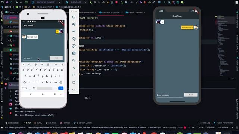The width and height of the screenshot is (239, 134).
Task: Open emulator extended controls (three dots)
Action: point(74,90)
